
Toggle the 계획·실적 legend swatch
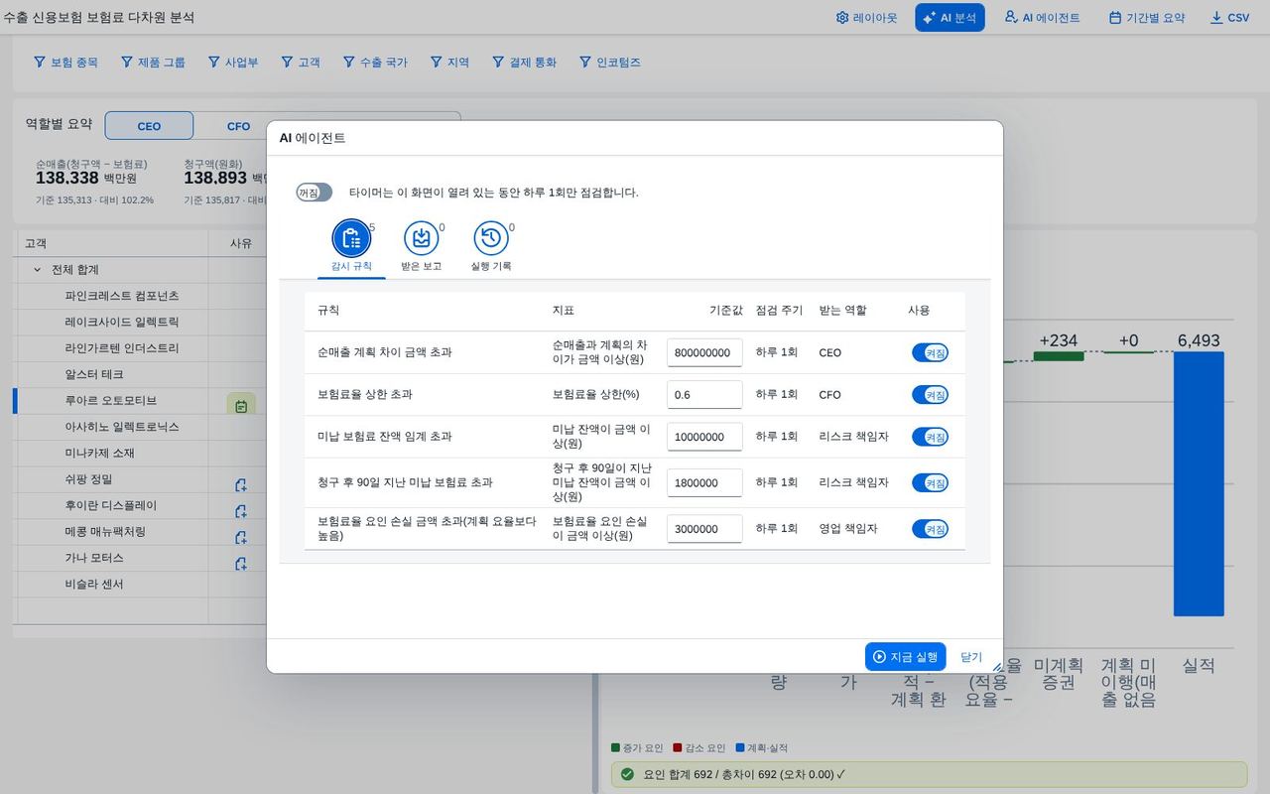pyautogui.click(x=739, y=747)
